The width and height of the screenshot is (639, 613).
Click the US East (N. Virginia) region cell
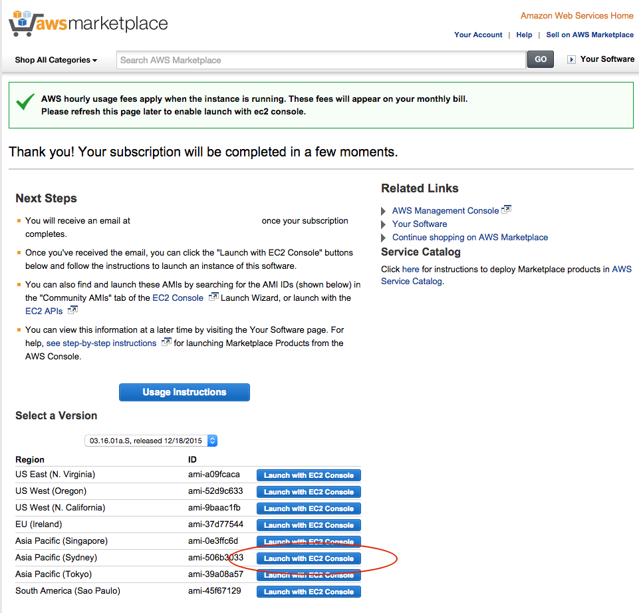(55, 475)
